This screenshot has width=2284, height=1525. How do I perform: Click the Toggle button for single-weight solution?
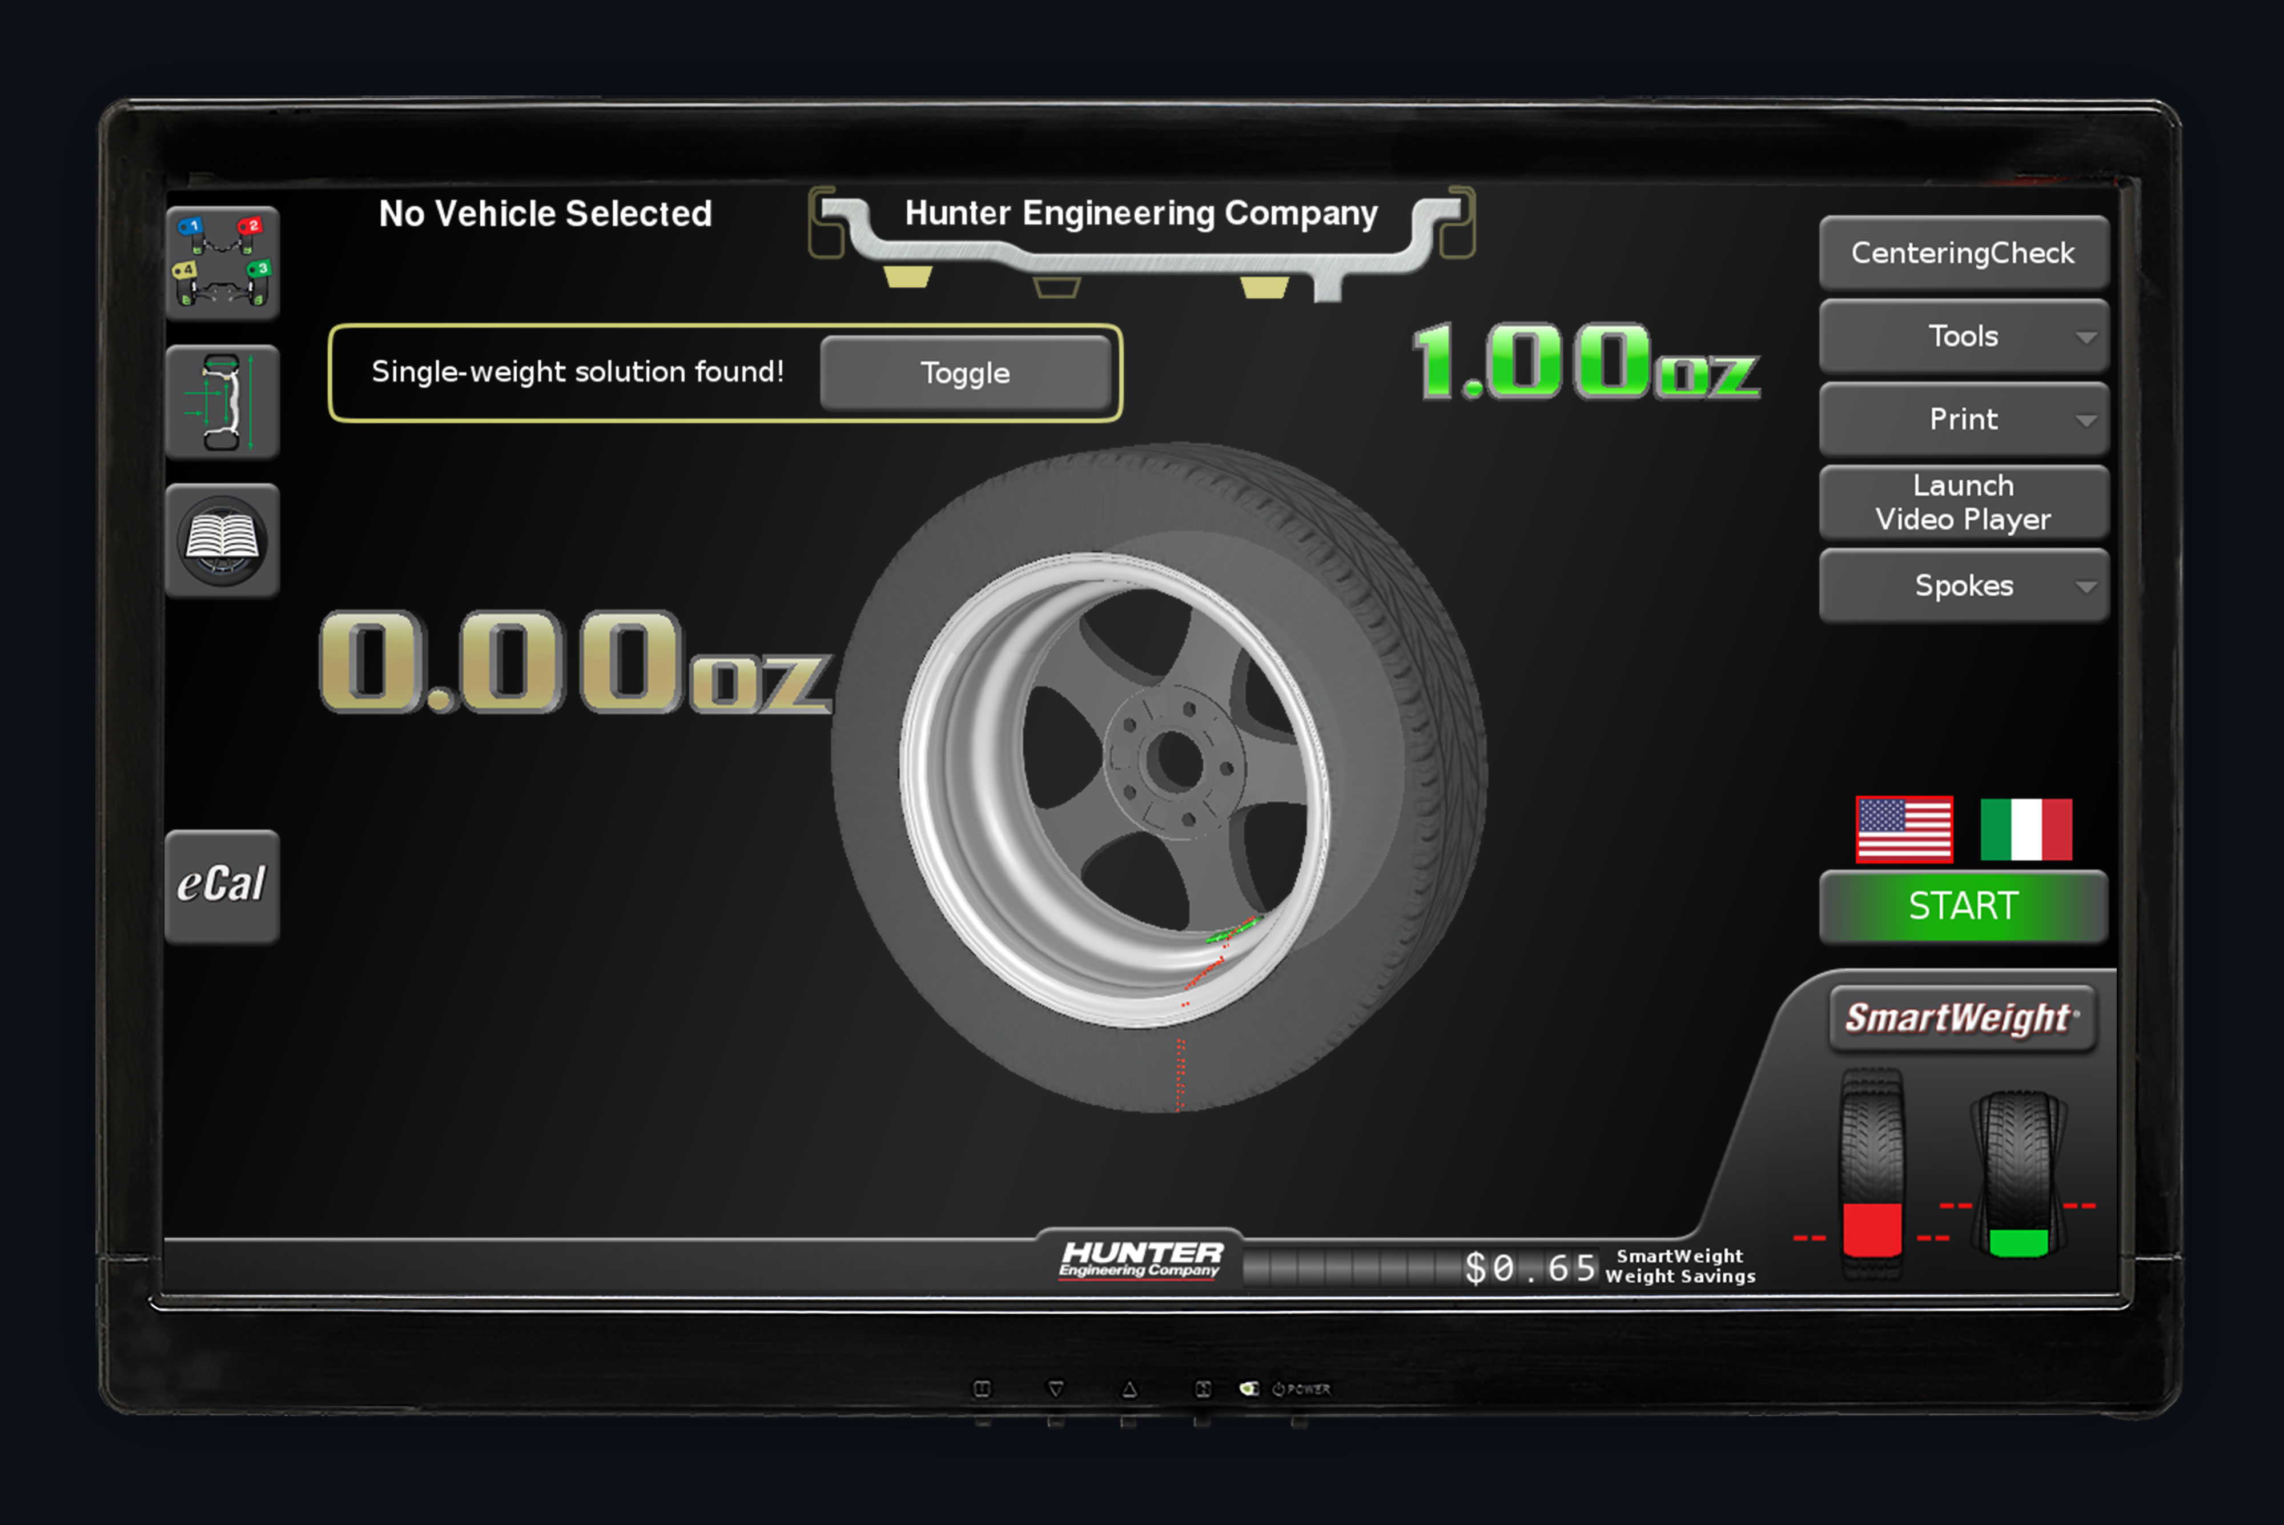coord(966,374)
